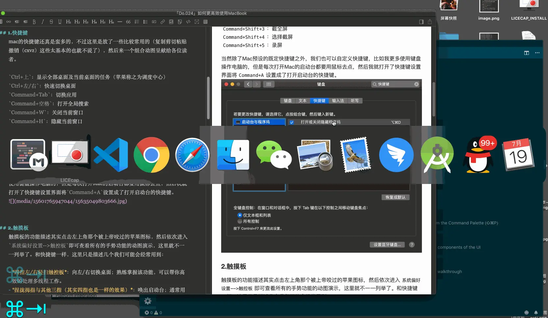
Task: Insert an unordered bullet list
Action: (x=145, y=22)
